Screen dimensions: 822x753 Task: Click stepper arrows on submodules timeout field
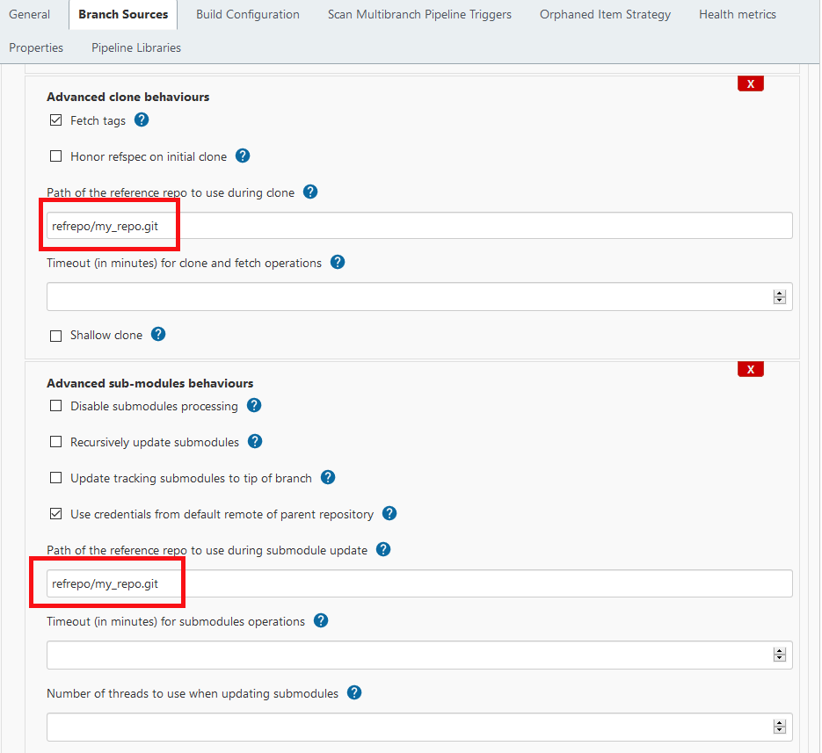pyautogui.click(x=779, y=655)
